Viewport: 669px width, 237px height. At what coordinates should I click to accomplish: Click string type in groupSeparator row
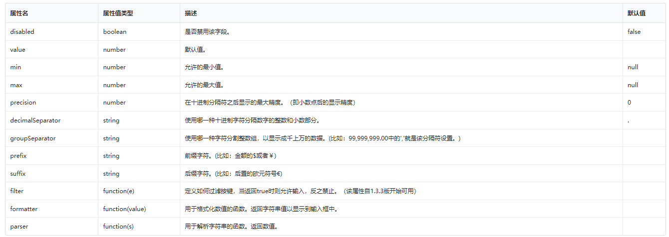click(111, 138)
